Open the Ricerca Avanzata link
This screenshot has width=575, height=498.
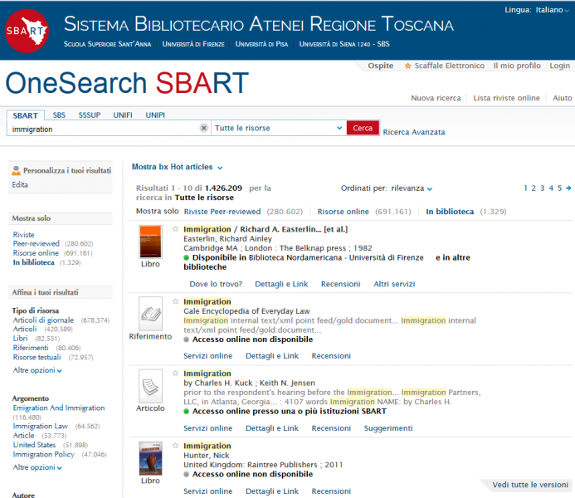point(414,132)
